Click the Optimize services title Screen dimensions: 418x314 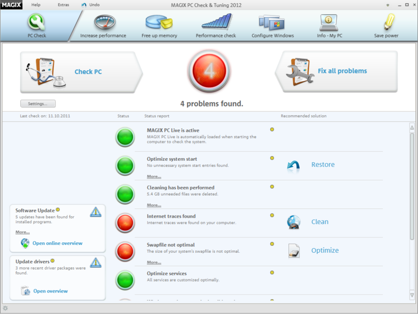click(167, 273)
